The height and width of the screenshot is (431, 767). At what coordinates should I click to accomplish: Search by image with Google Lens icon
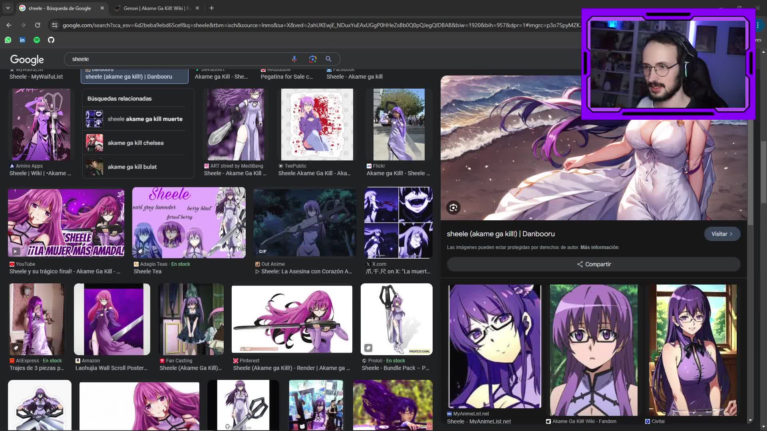[313, 59]
